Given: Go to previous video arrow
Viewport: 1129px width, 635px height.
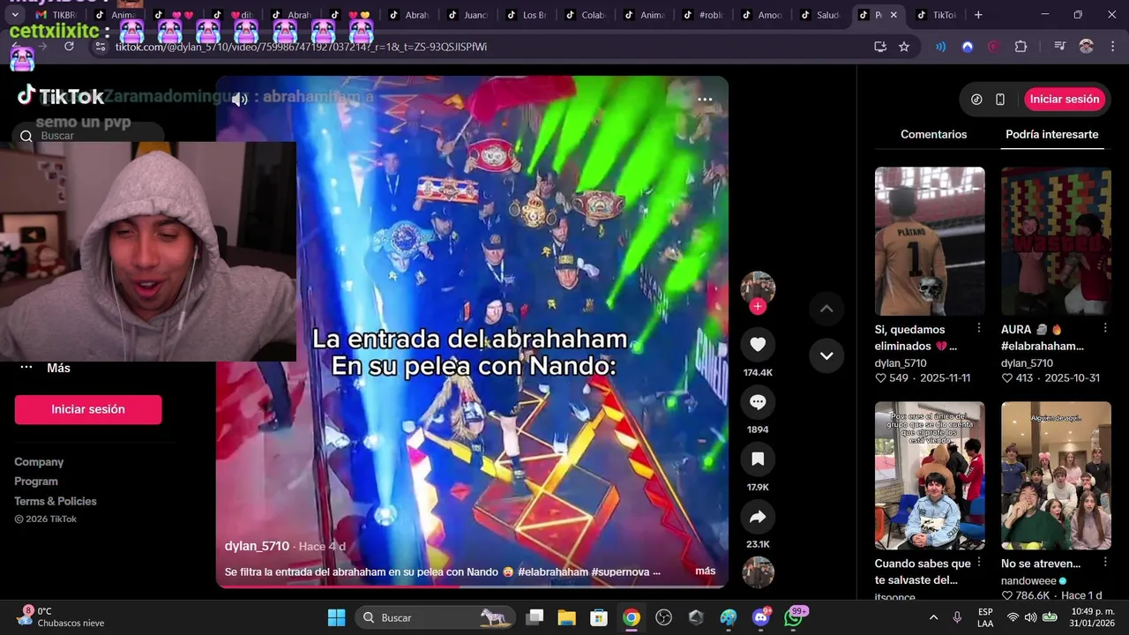Looking at the screenshot, I should pyautogui.click(x=826, y=309).
